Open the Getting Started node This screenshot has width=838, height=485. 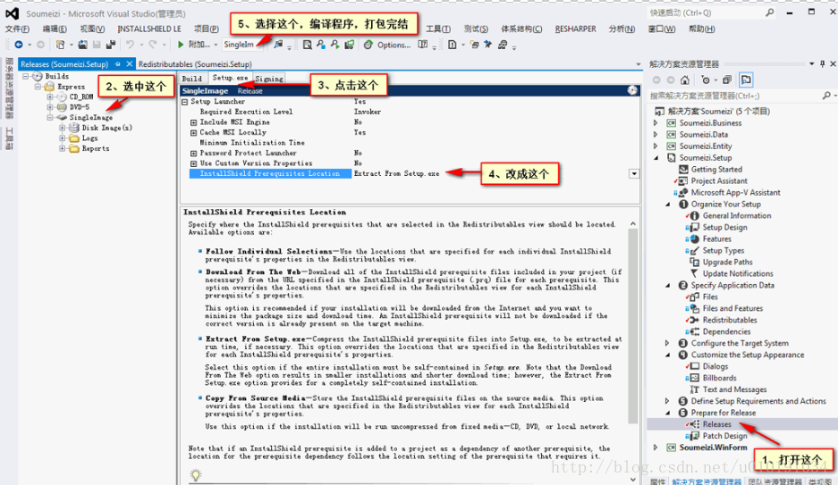716,169
